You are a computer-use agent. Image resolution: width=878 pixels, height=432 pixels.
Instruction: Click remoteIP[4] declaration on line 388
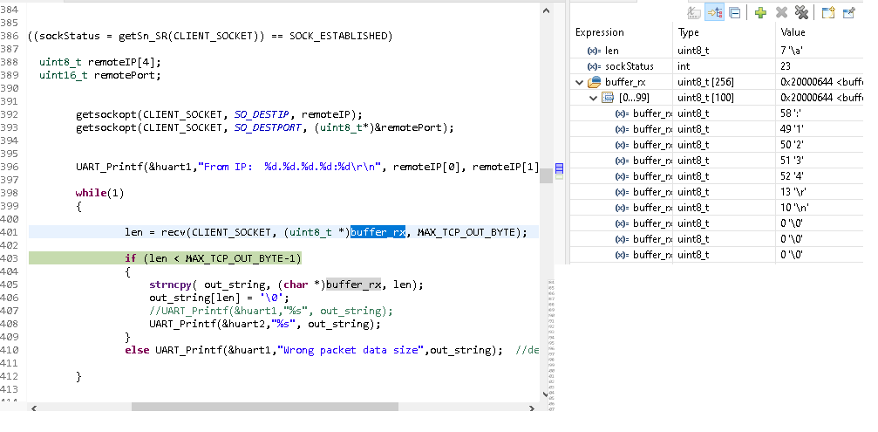[x=125, y=62]
